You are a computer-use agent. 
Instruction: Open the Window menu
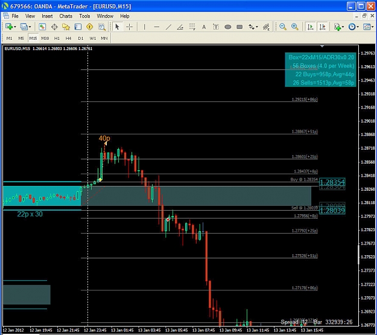(105, 16)
